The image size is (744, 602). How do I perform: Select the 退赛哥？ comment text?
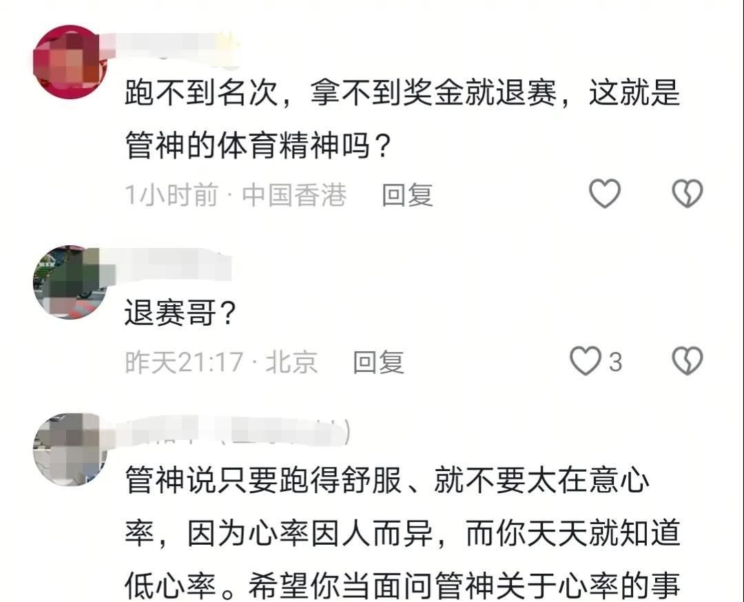180,313
